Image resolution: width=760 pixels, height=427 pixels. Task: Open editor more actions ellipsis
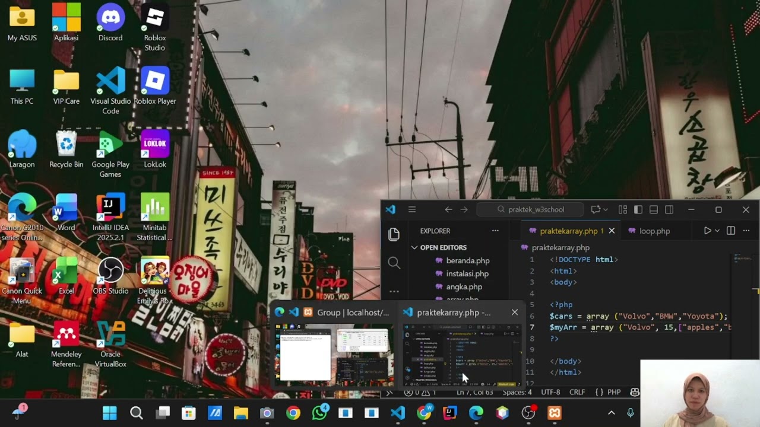pyautogui.click(x=746, y=231)
